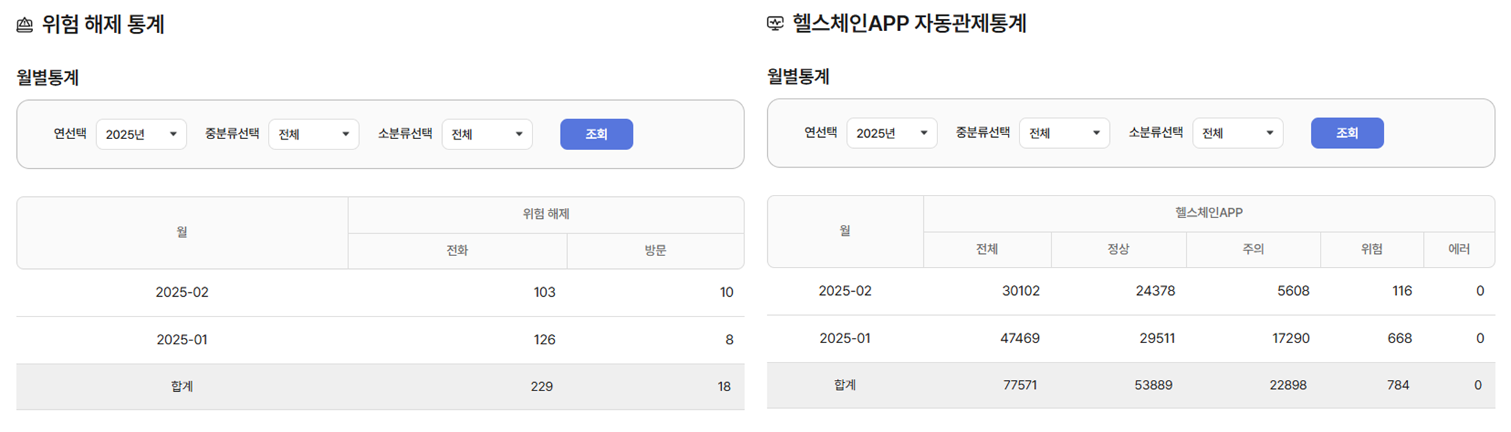Run 조회 search in 헬스체인APP 자동관제통계 panel
The width and height of the screenshot is (1511, 432).
(1347, 133)
